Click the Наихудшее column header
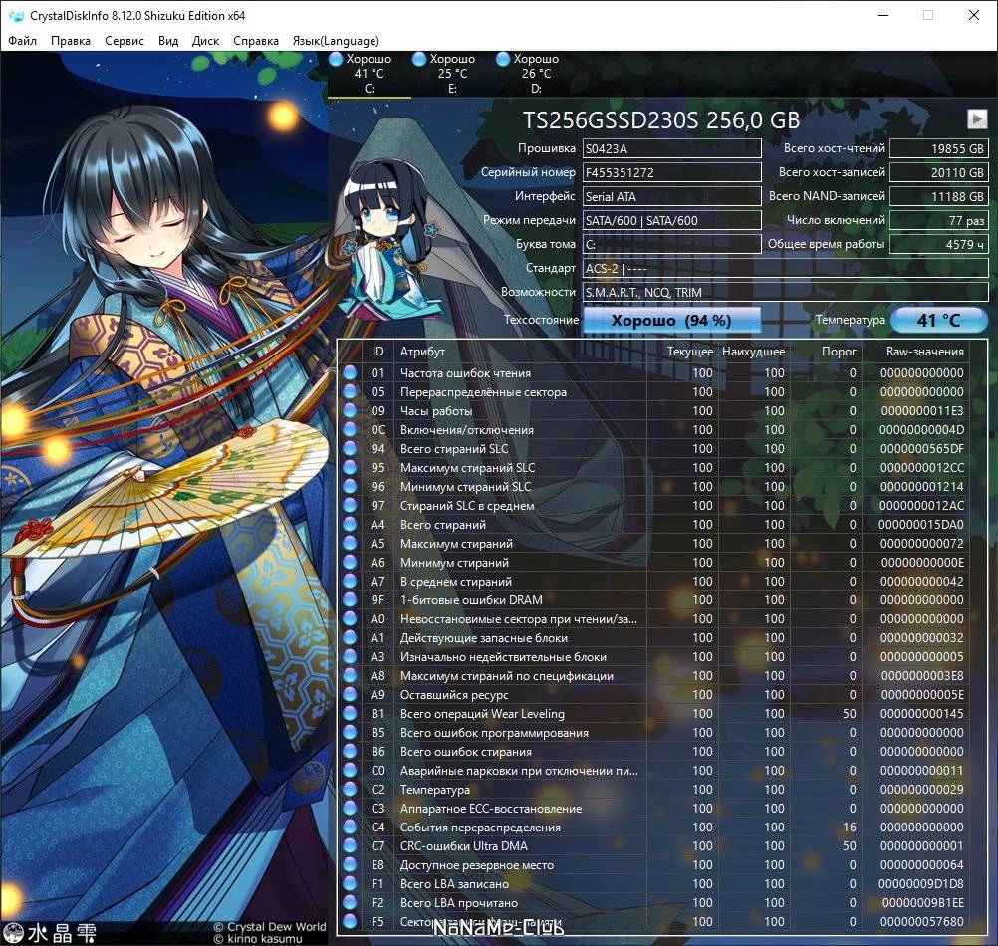Viewport: 998px width, 946px height. (x=753, y=352)
